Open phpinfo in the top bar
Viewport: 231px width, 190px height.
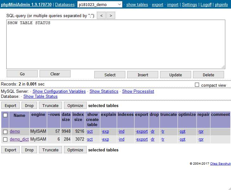click(x=221, y=4)
